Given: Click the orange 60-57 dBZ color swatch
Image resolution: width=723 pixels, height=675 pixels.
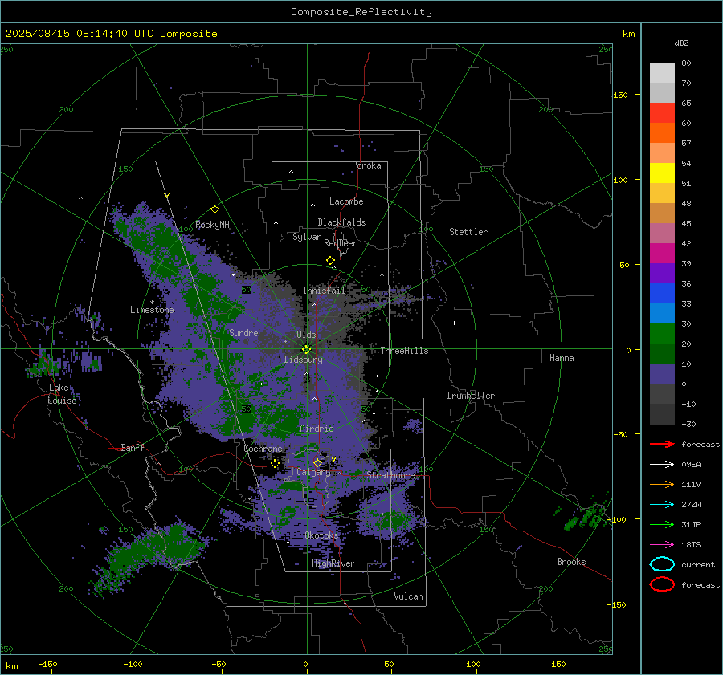Looking at the screenshot, I should (x=662, y=133).
